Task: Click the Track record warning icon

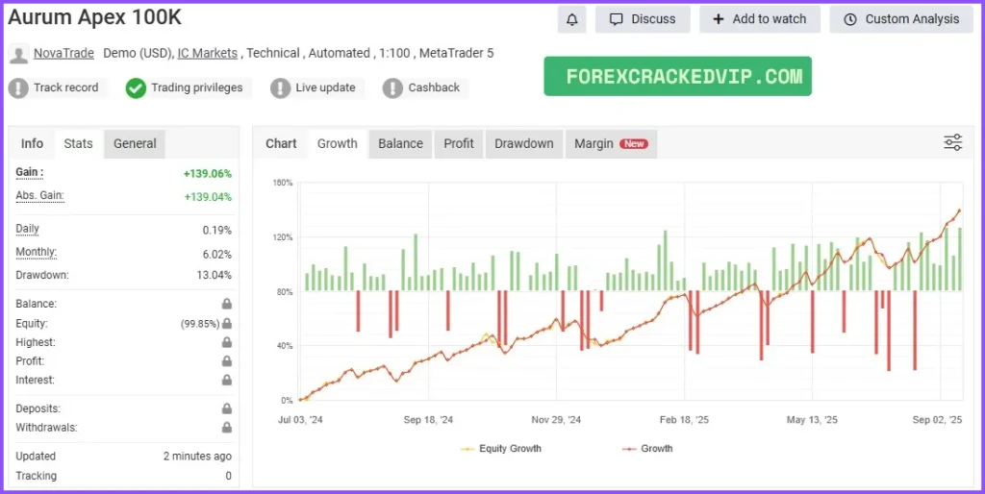Action: pyautogui.click(x=18, y=87)
